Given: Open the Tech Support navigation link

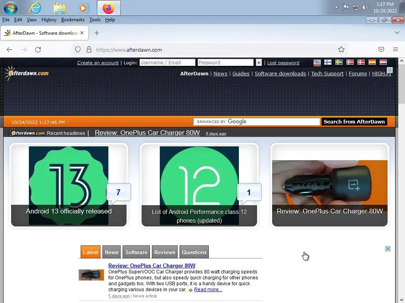Looking at the screenshot, I should tap(327, 73).
